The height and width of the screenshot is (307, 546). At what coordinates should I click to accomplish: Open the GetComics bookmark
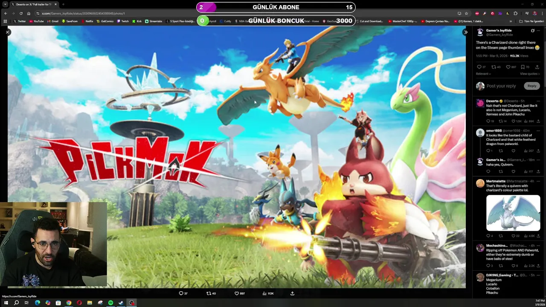[x=105, y=21]
